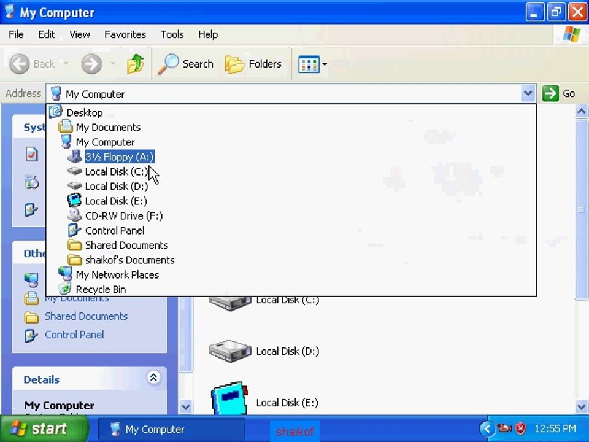The image size is (589, 442).
Task: Select Local Disk (C:) label in main pane
Action: point(287,300)
